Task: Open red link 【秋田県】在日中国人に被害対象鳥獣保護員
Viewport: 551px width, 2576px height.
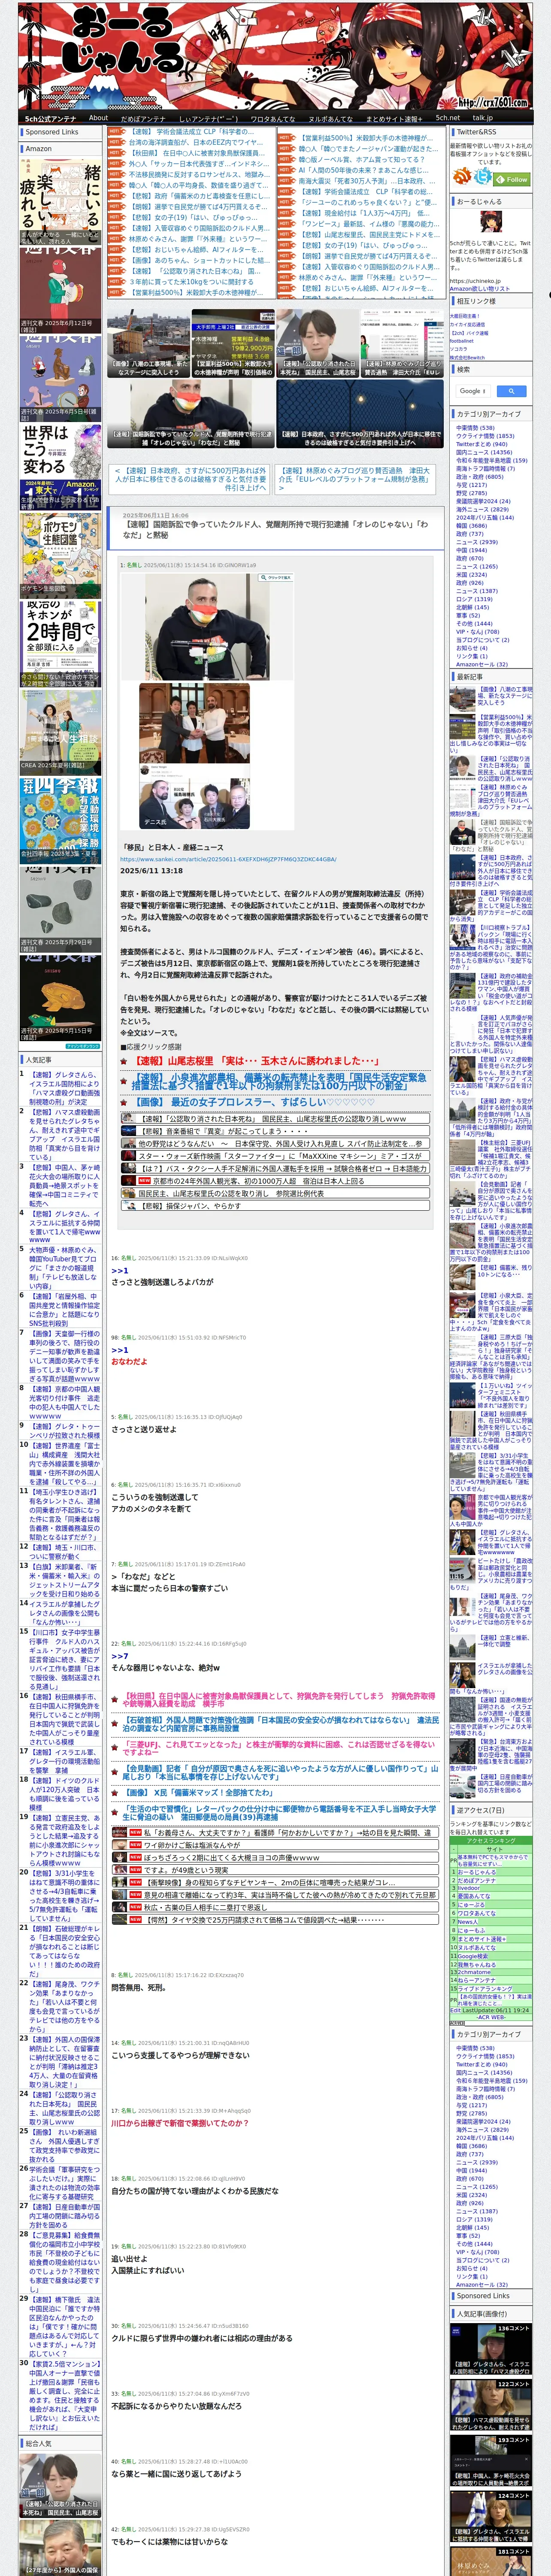Action: (x=279, y=1701)
